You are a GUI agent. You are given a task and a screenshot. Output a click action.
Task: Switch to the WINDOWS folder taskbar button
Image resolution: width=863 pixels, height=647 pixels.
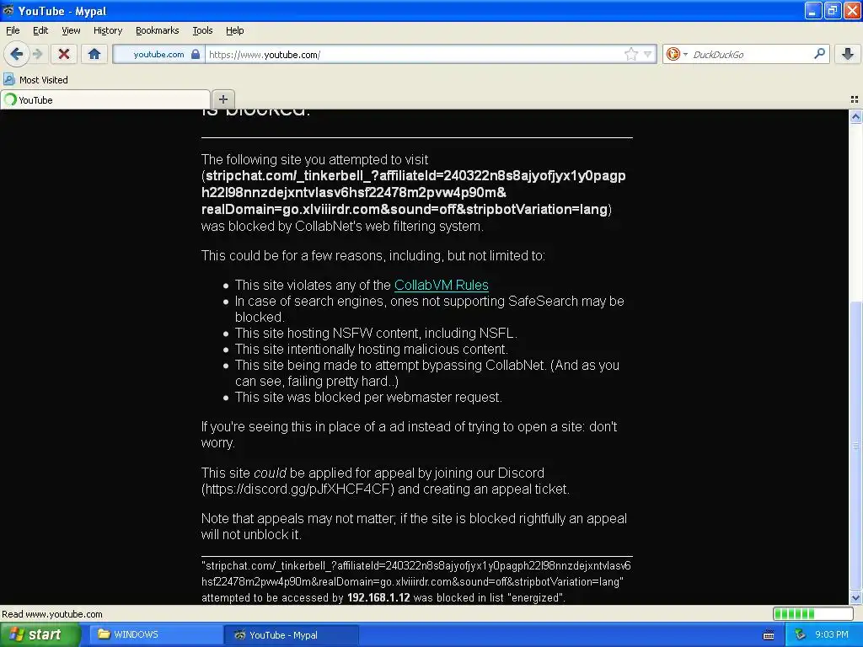coord(155,634)
